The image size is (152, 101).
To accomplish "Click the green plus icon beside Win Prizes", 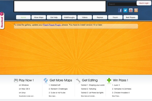I will click(x=109, y=80).
